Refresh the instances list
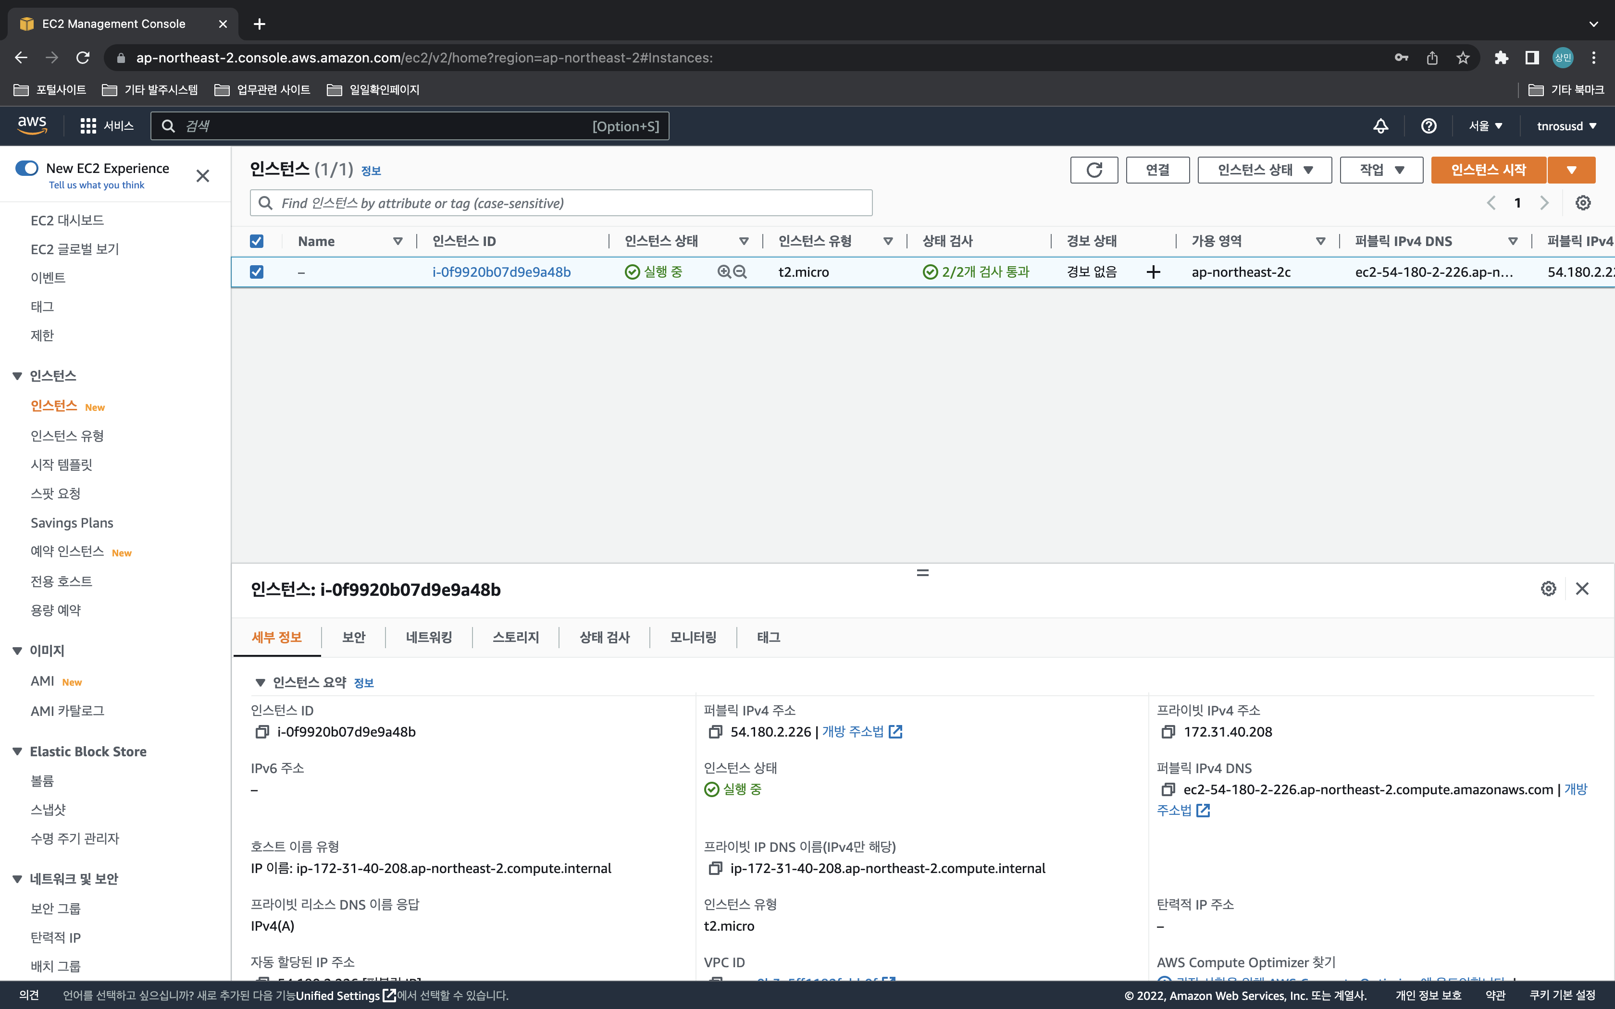 click(1094, 170)
